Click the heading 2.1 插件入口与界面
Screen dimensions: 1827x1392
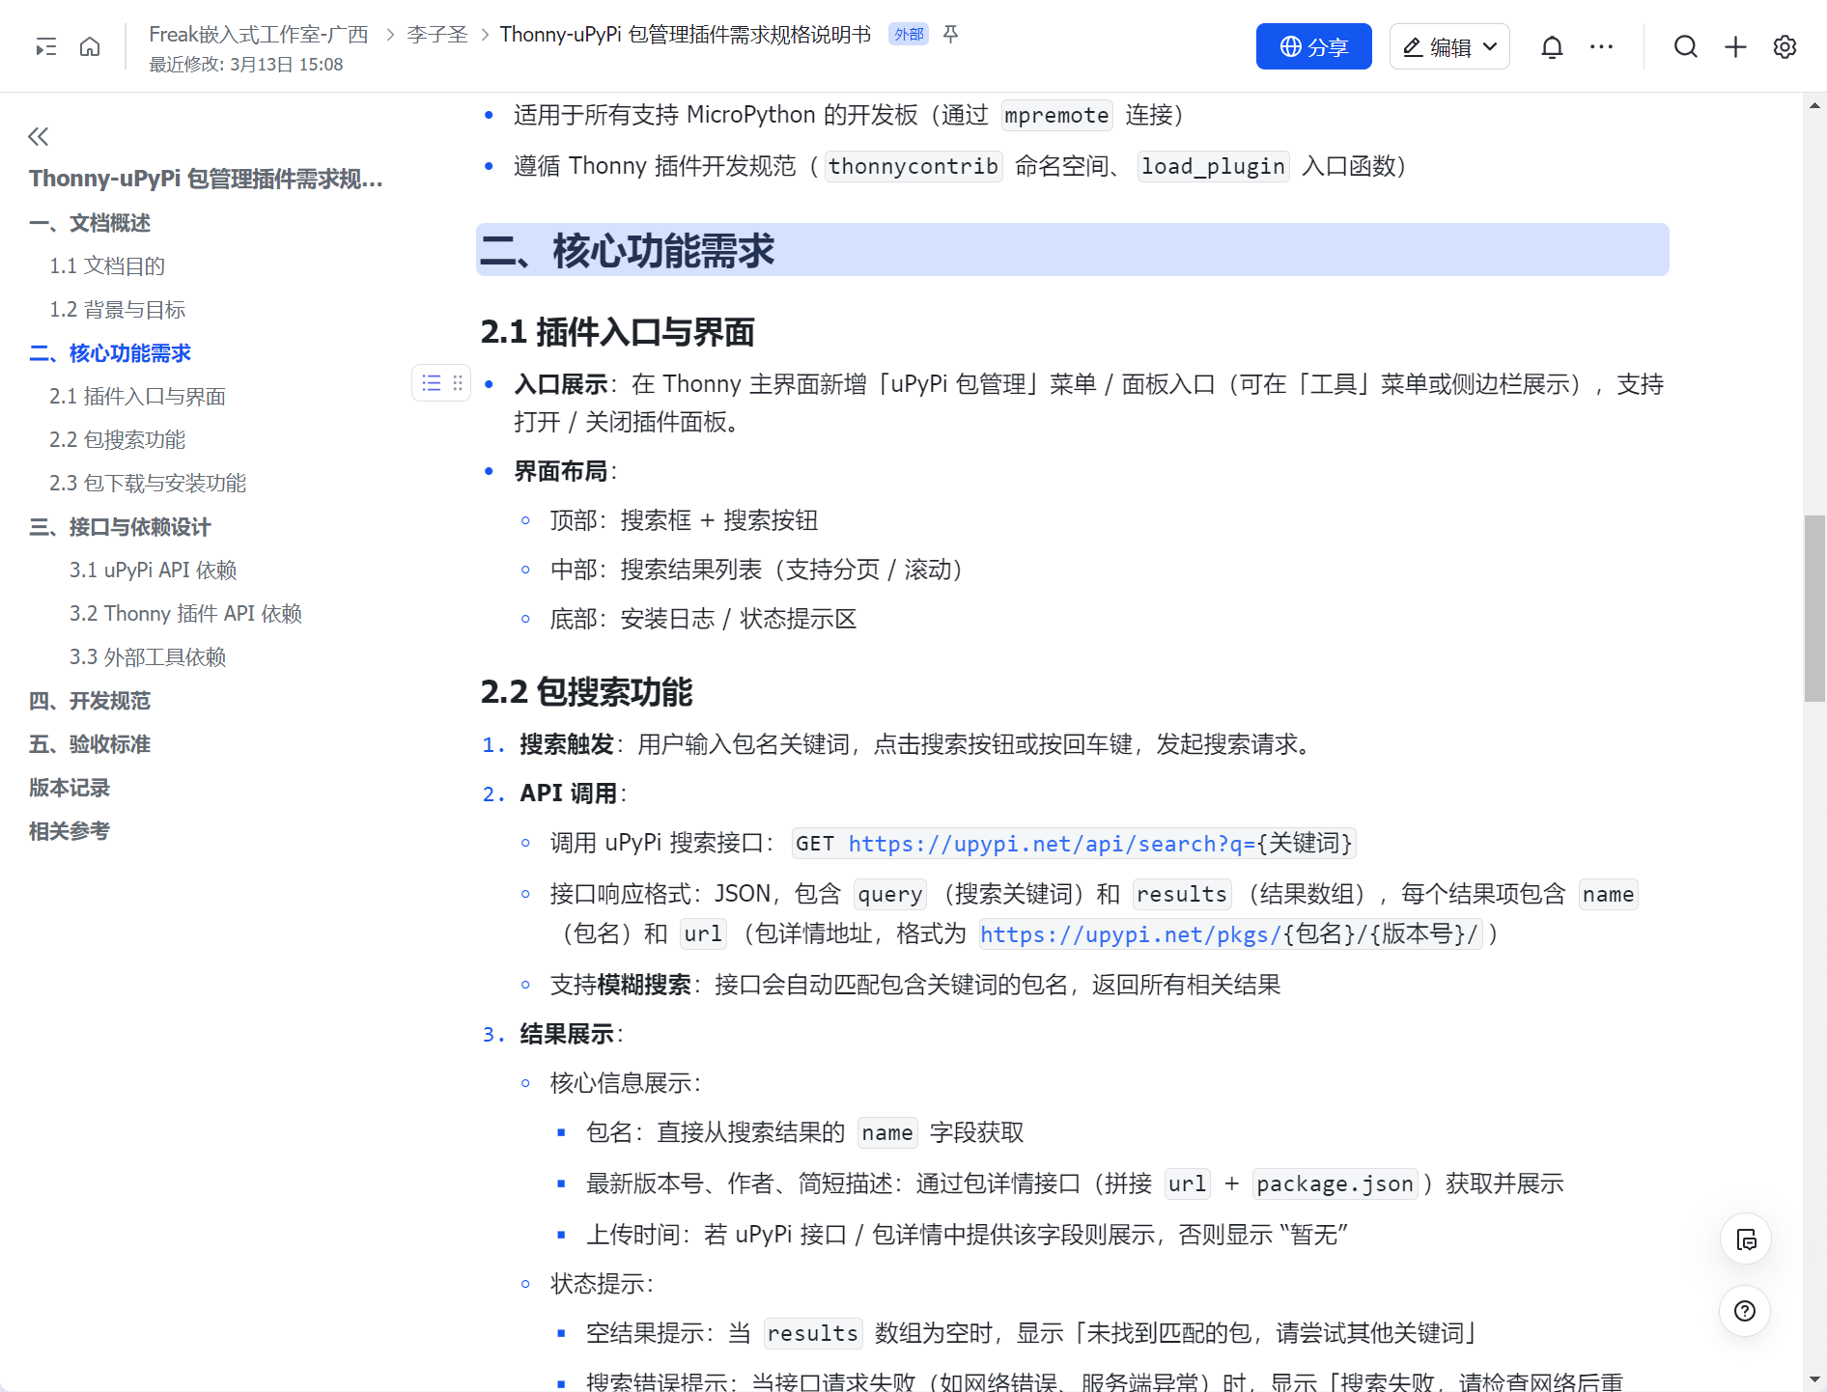[x=618, y=332]
